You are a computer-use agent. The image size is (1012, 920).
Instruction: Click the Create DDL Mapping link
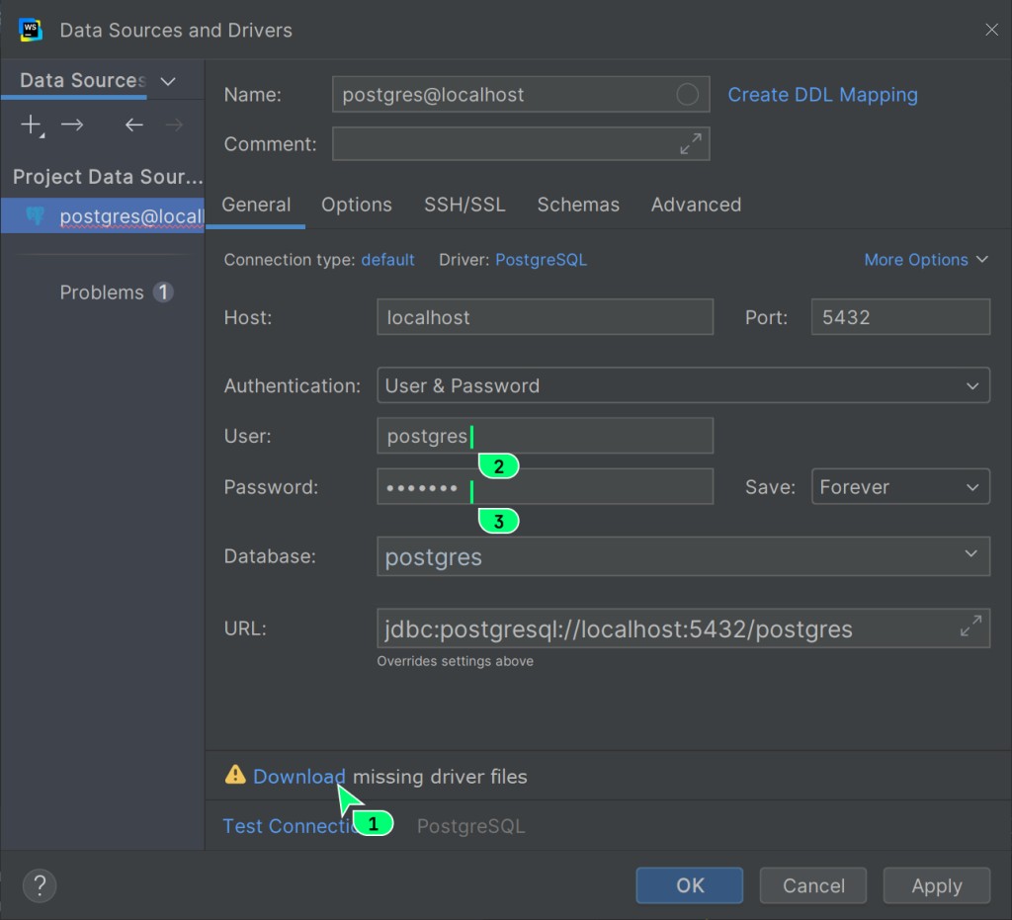point(822,95)
